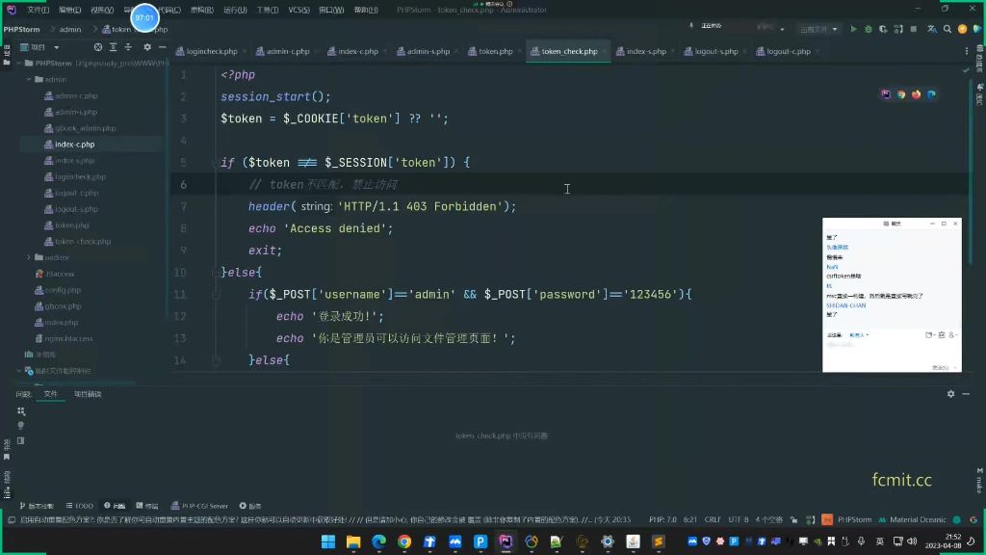Close the token_check.php tab
Viewport: 986px width, 555px height.
tap(604, 52)
